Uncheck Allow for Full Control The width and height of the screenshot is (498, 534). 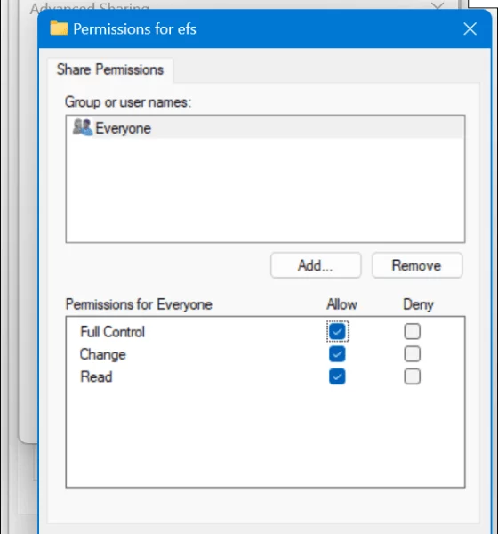coord(337,331)
